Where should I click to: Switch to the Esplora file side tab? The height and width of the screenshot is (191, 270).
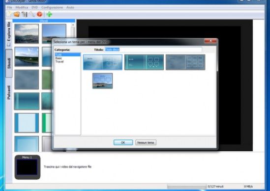click(x=9, y=34)
